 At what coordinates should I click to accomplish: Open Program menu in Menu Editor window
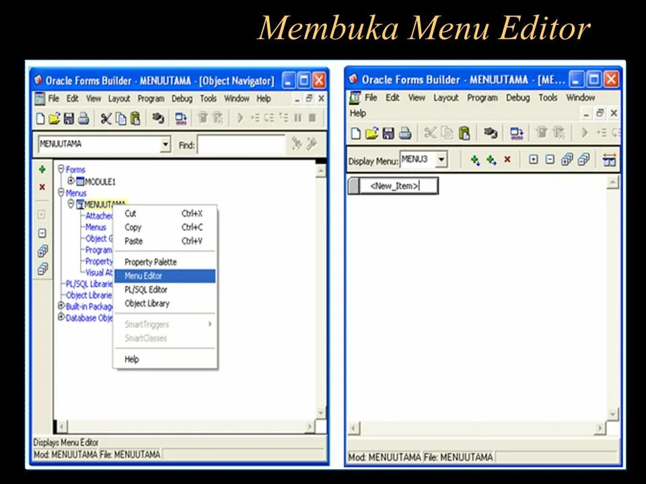482,97
